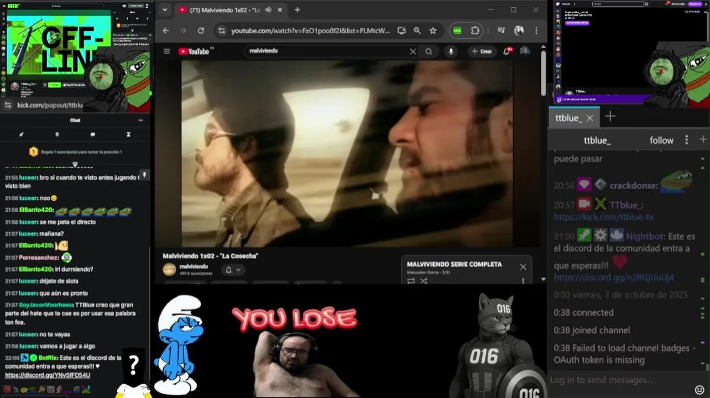This screenshot has height=398, width=710.
Task: Open Chrome profile avatar
Action: point(519,31)
